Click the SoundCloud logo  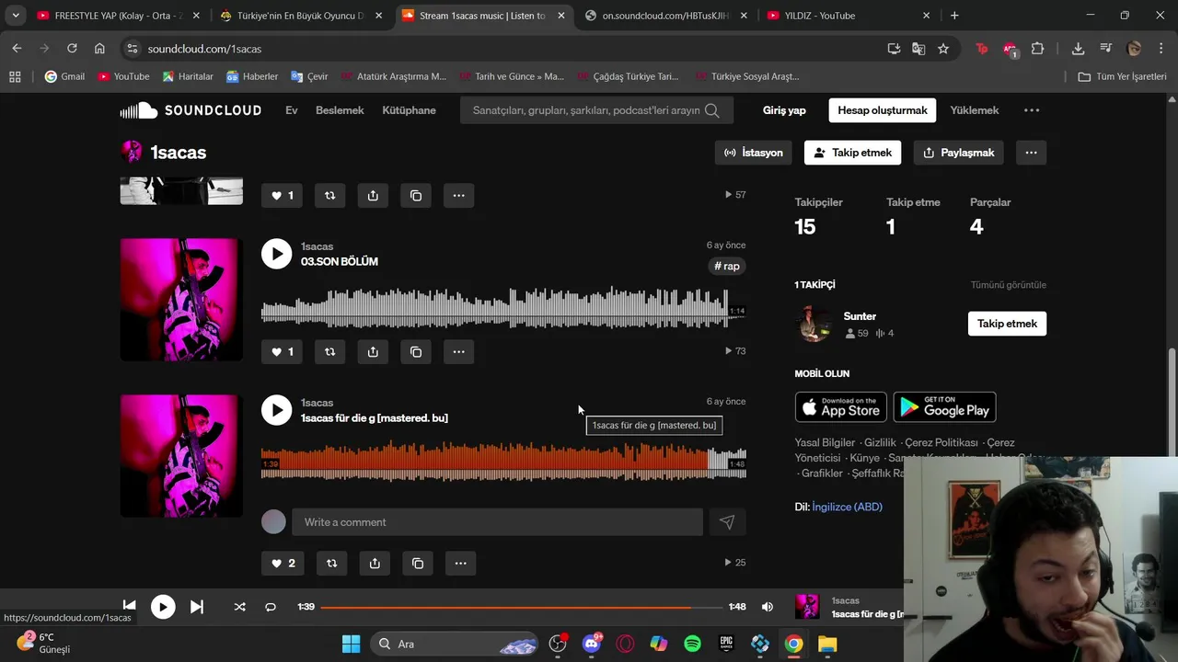click(191, 110)
